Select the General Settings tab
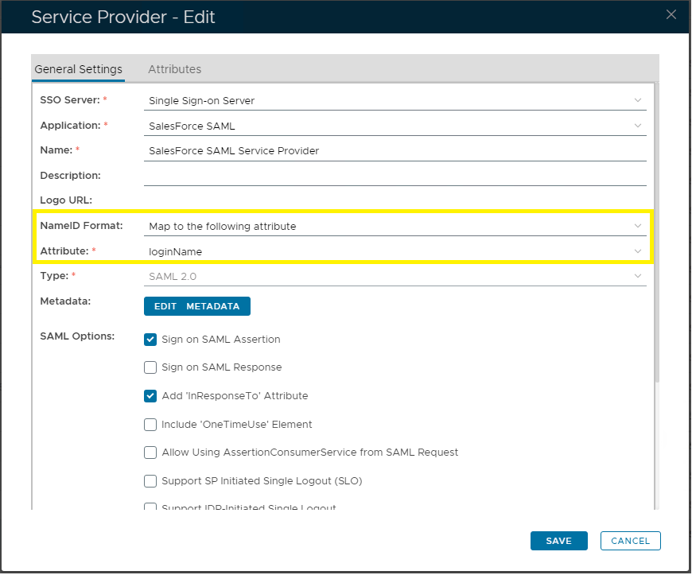692x575 pixels. click(78, 69)
